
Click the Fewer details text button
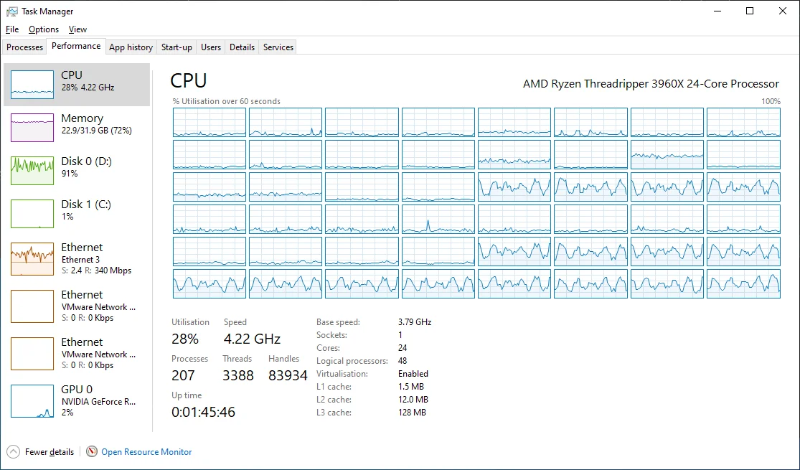pos(49,451)
